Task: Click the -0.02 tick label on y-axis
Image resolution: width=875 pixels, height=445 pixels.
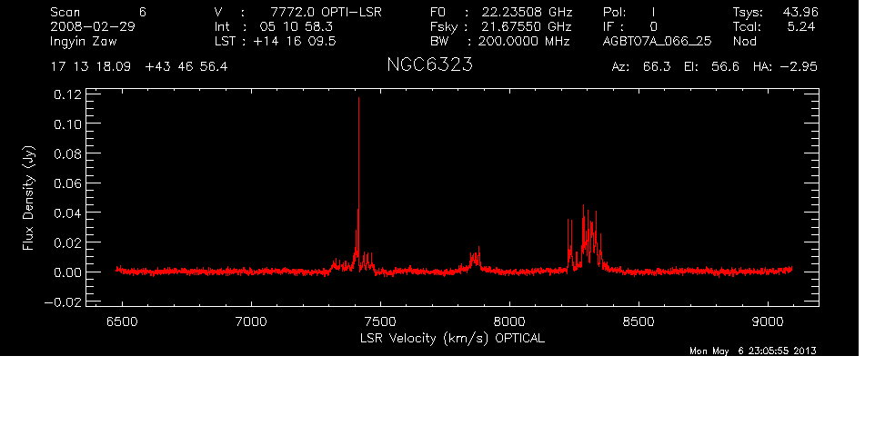Action: (x=63, y=302)
